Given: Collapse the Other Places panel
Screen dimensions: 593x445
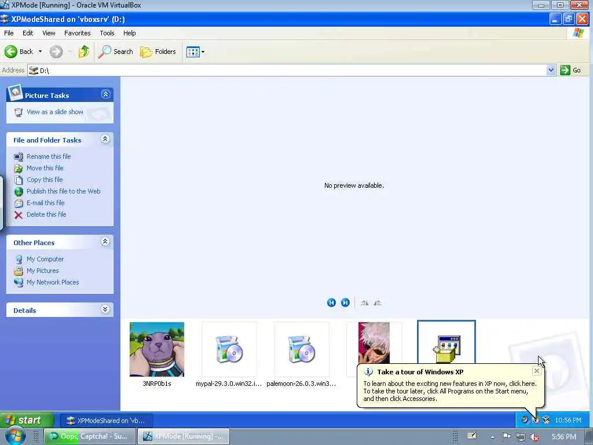Looking at the screenshot, I should [105, 242].
